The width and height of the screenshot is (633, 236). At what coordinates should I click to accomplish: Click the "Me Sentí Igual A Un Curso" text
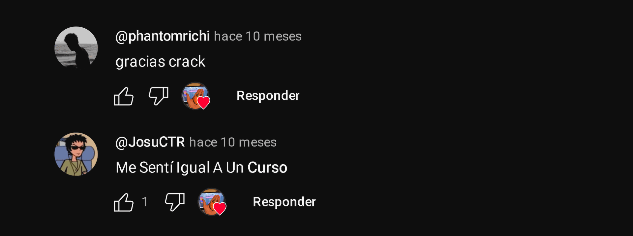(201, 168)
